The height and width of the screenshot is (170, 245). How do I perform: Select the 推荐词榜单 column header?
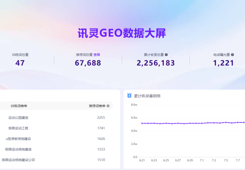[x=97, y=106]
